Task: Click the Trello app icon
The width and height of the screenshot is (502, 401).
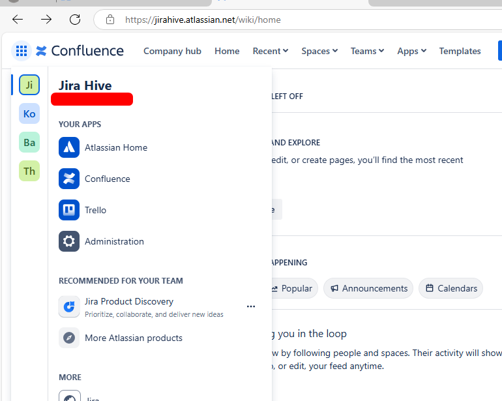Action: 69,210
